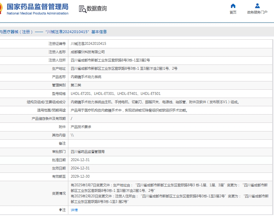Select approval department 四川省药品监督管理局
The image size is (274, 217).
[88, 152]
